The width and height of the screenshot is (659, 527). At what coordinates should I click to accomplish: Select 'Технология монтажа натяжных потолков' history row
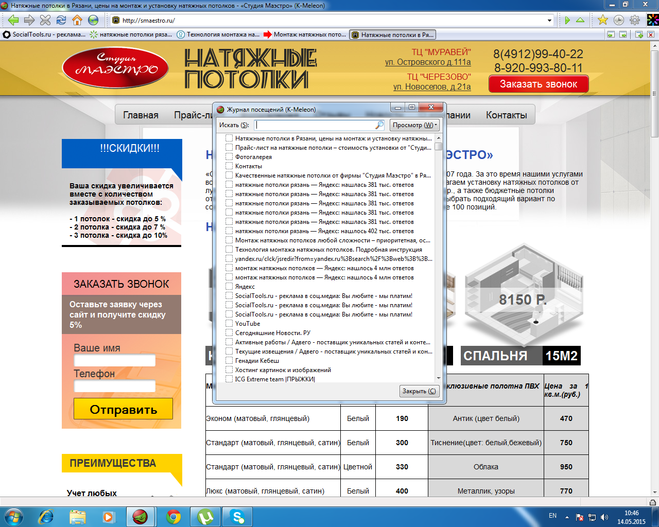click(328, 250)
